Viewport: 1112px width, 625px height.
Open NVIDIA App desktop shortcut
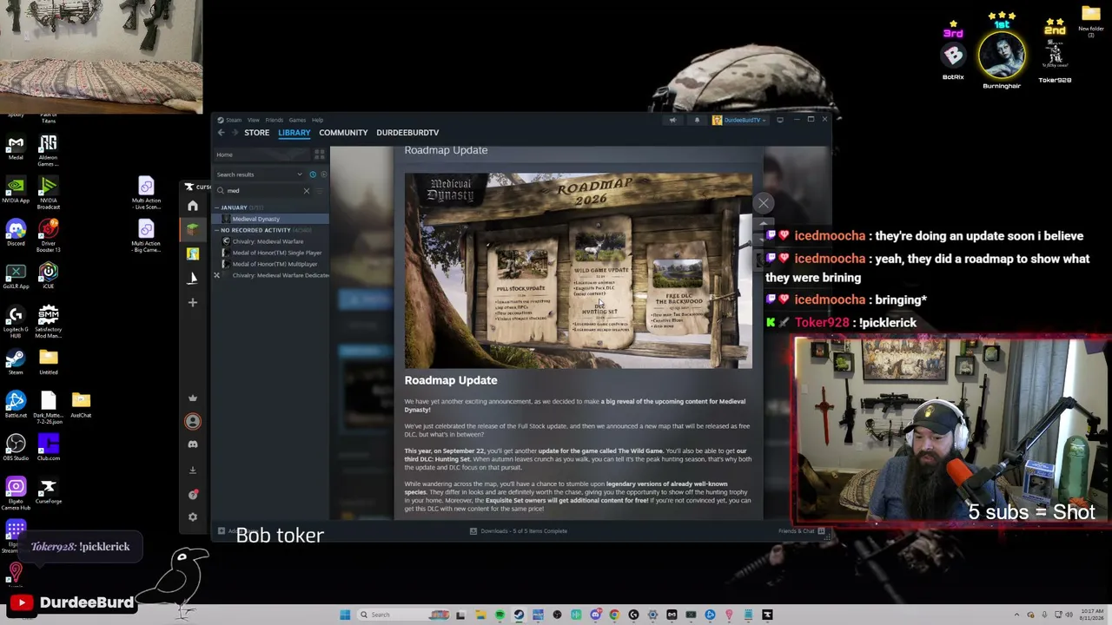pyautogui.click(x=16, y=191)
